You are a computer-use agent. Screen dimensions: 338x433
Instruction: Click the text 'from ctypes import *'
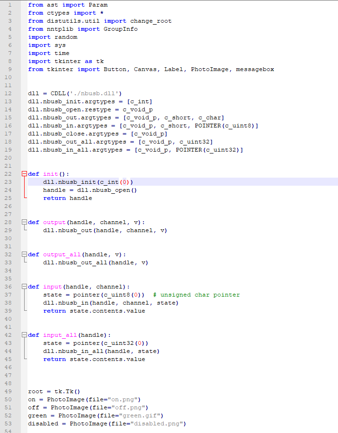[x=66, y=13]
